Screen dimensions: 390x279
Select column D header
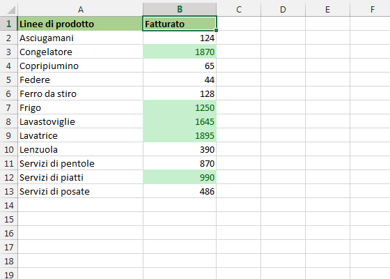point(283,10)
